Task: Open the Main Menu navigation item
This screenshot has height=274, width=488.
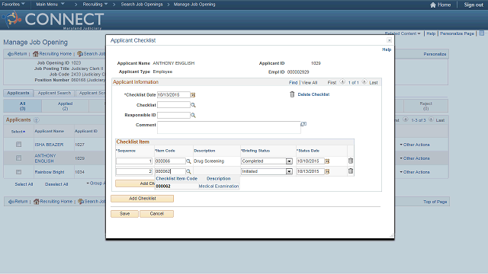Action: click(50, 5)
